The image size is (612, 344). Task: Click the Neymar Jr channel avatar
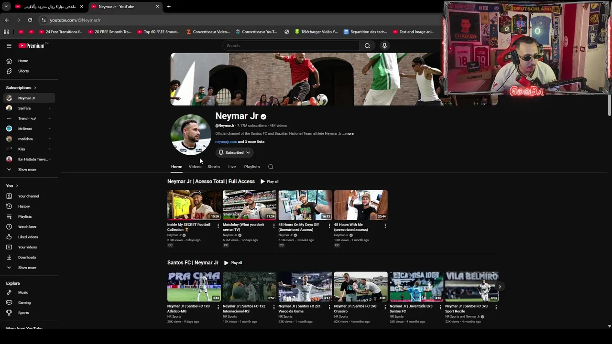coord(191,135)
